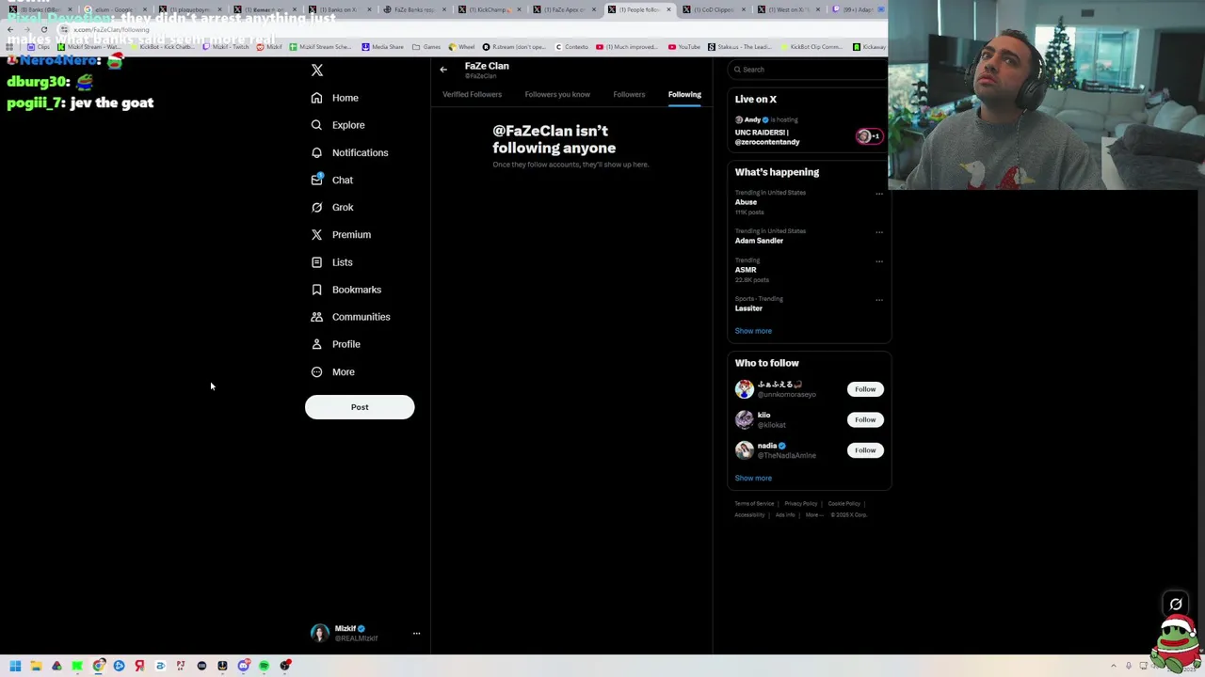Go back with FaZe Clan header arrow
This screenshot has width=1205, height=677.
[x=443, y=70]
